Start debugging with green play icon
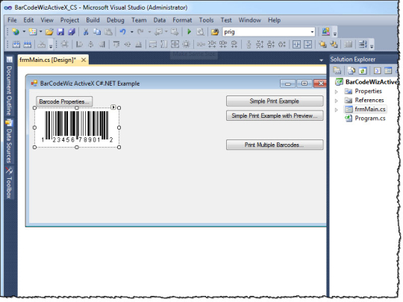This screenshot has height=302, width=403. point(189,32)
